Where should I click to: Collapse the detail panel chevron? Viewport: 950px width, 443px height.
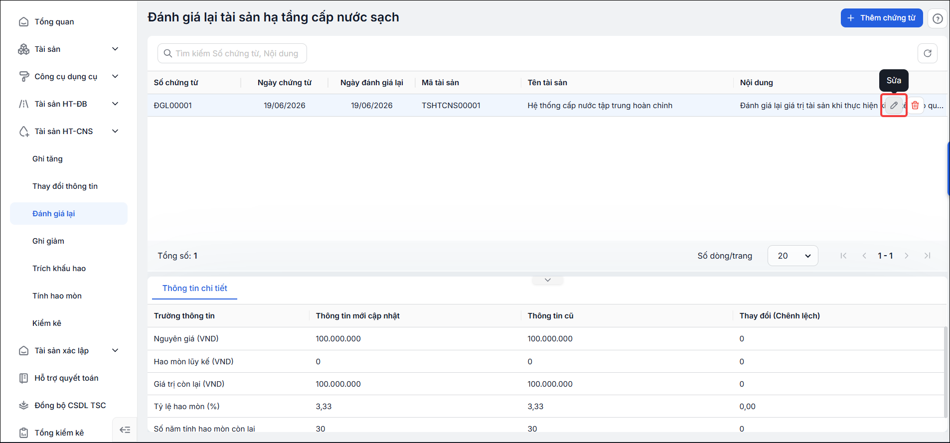[548, 280]
